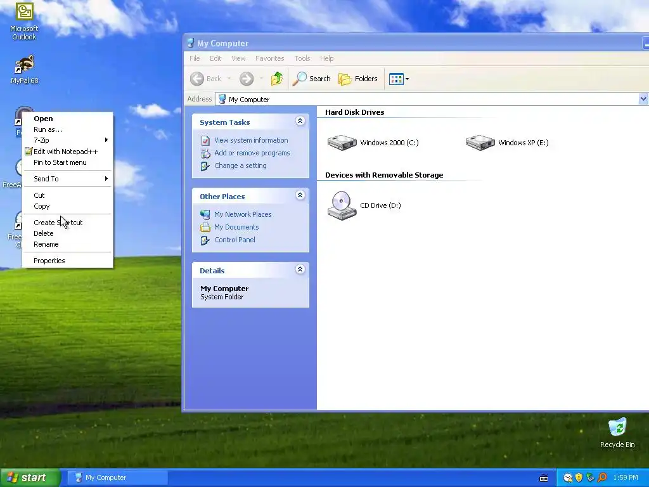This screenshot has width=649, height=487.
Task: Collapse the System Tasks panel
Action: coord(300,121)
